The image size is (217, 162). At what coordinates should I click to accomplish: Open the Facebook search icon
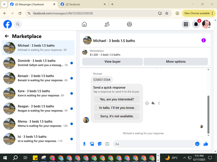18,24
